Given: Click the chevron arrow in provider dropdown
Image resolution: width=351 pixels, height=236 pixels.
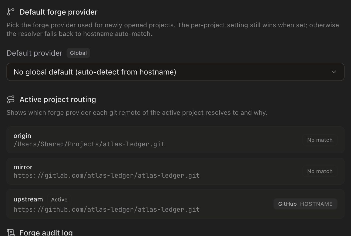Looking at the screenshot, I should [x=333, y=72].
